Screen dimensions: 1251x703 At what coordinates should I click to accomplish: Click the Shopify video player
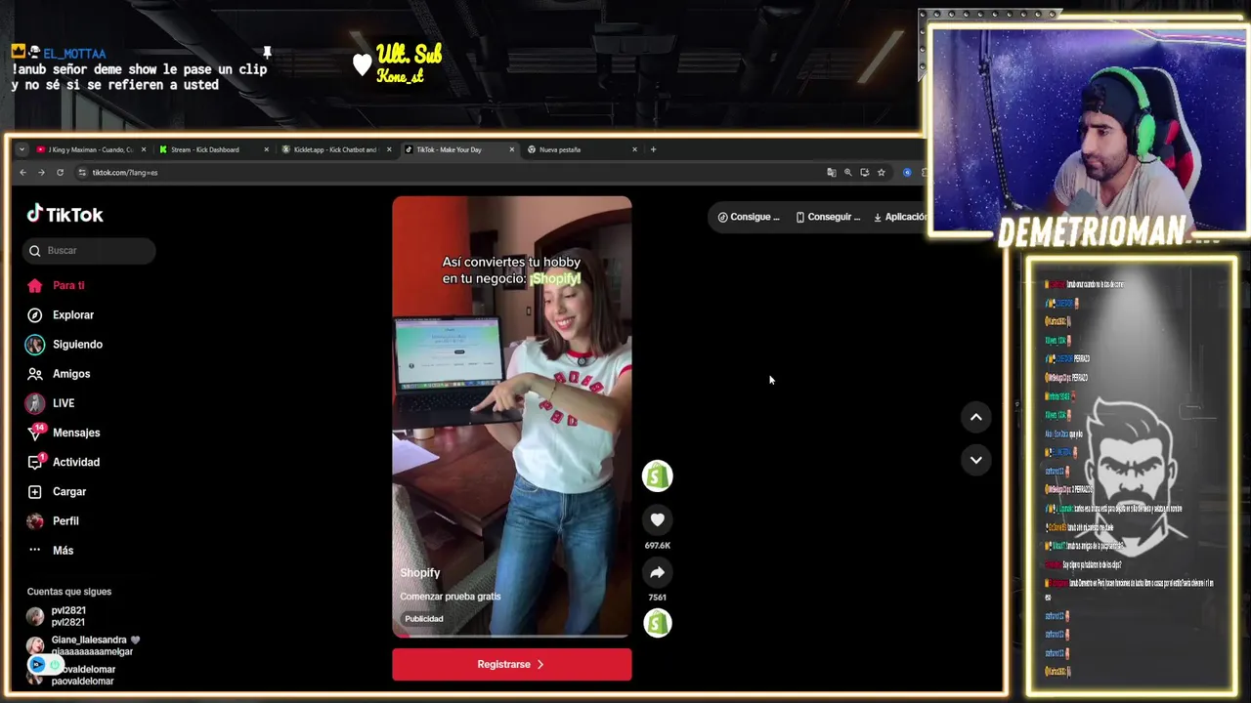pos(511,417)
